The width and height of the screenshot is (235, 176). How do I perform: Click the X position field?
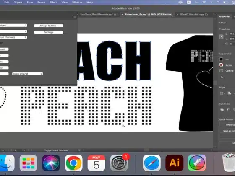coord(232,34)
